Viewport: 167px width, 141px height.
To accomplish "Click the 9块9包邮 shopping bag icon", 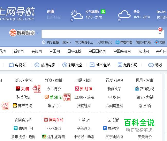I will [x=92, y=65].
